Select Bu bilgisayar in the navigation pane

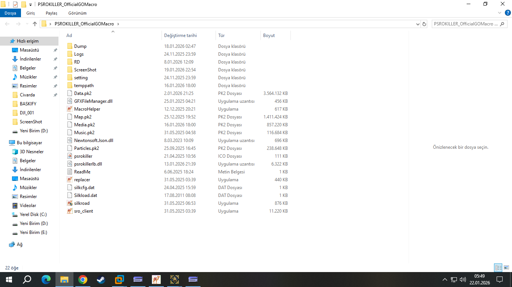(30, 143)
